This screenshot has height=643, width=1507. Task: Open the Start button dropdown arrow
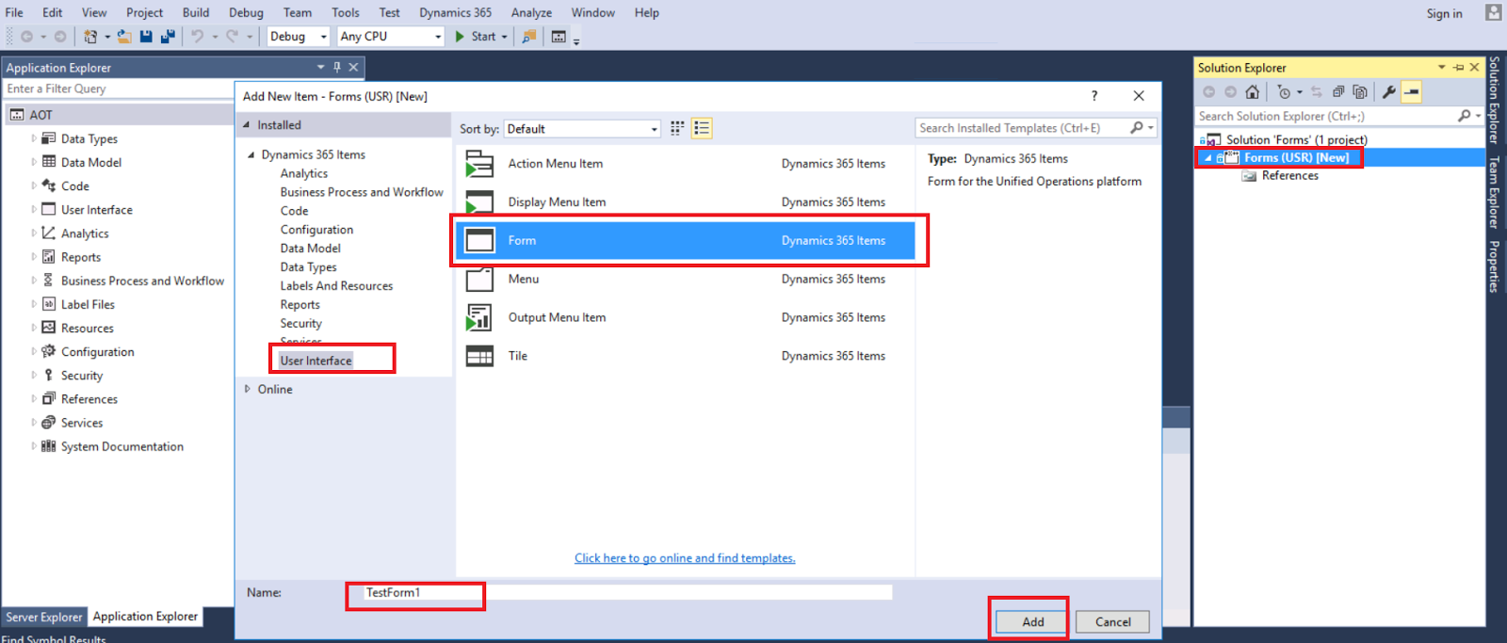pyautogui.click(x=505, y=37)
